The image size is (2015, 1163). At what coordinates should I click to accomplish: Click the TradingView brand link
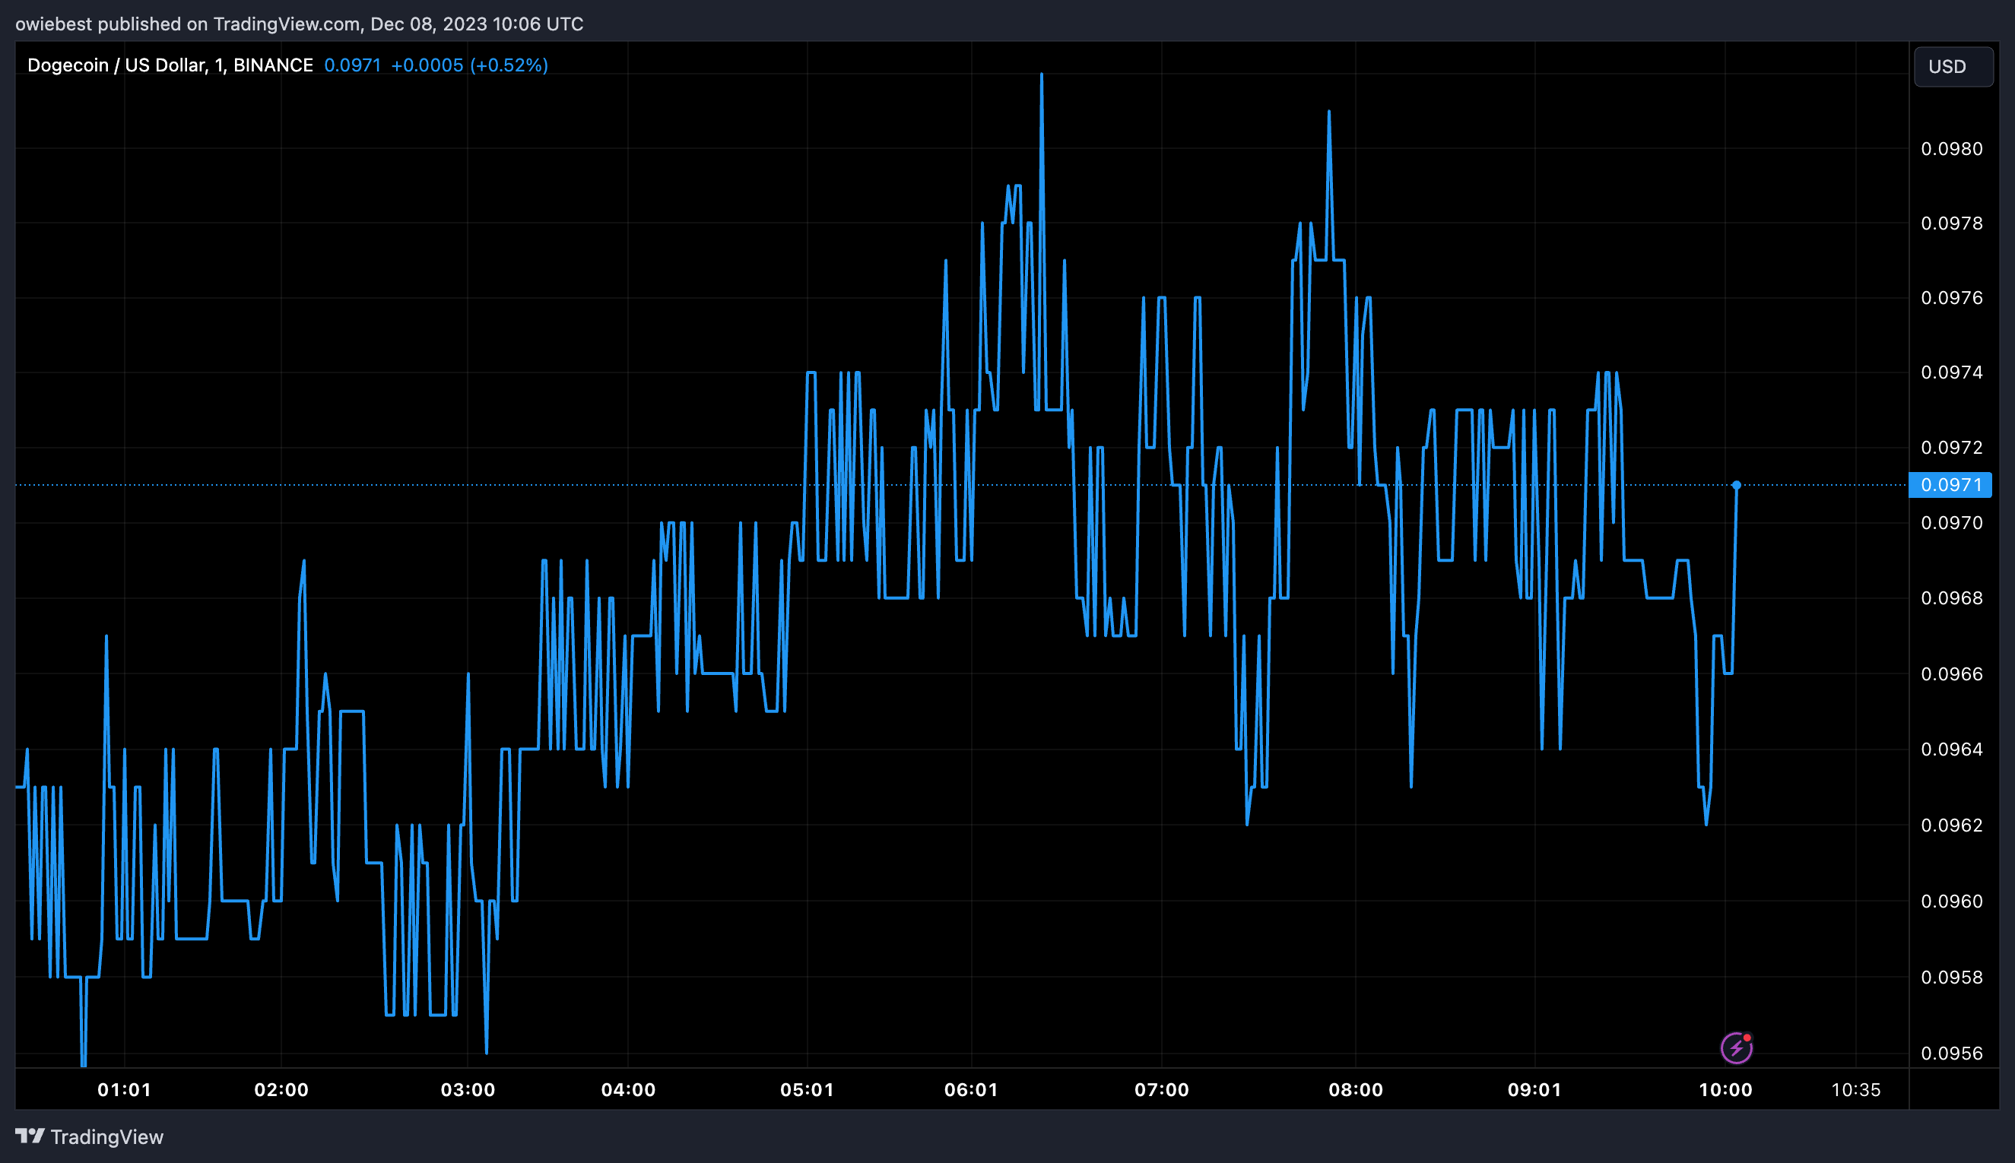pyautogui.click(x=90, y=1136)
